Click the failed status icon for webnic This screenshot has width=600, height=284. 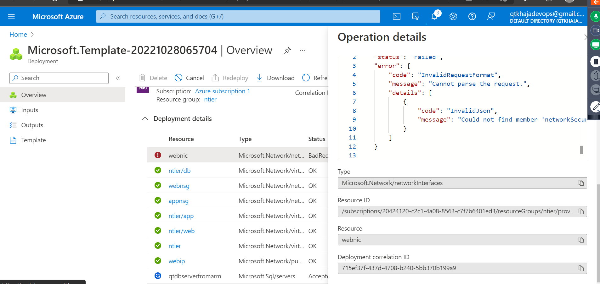(x=158, y=155)
